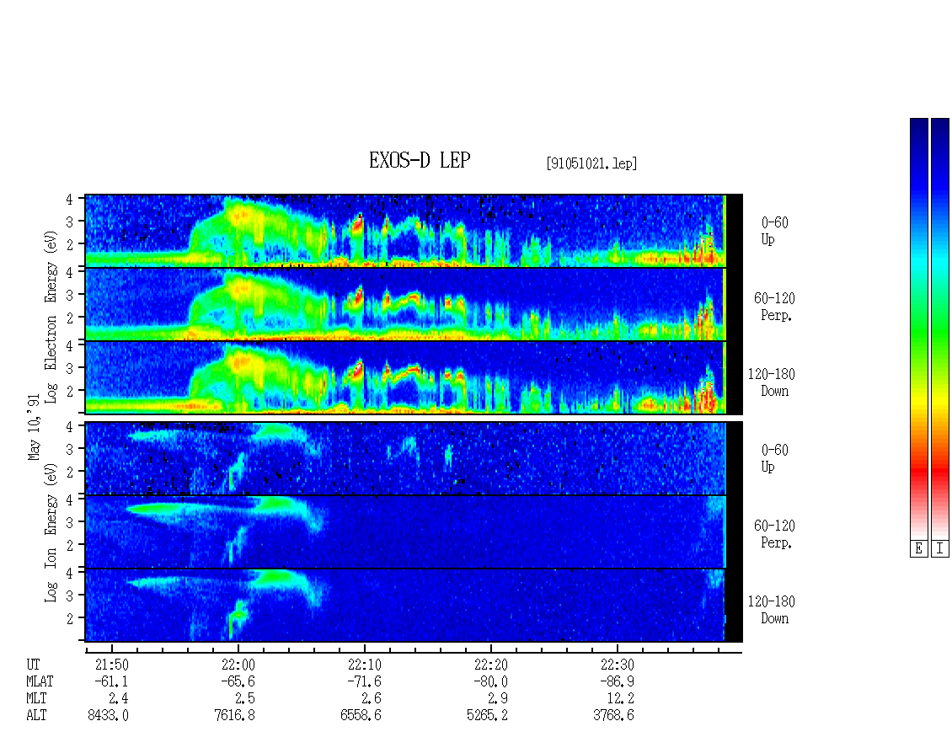Click the "0-60 Up" label beside the ion panel
The width and height of the screenshot is (952, 737).
775,458
